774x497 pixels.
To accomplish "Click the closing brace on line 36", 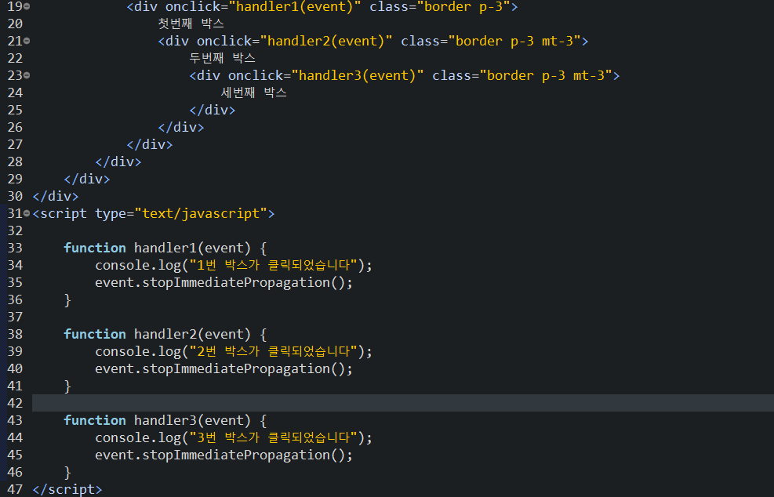I will coord(67,300).
